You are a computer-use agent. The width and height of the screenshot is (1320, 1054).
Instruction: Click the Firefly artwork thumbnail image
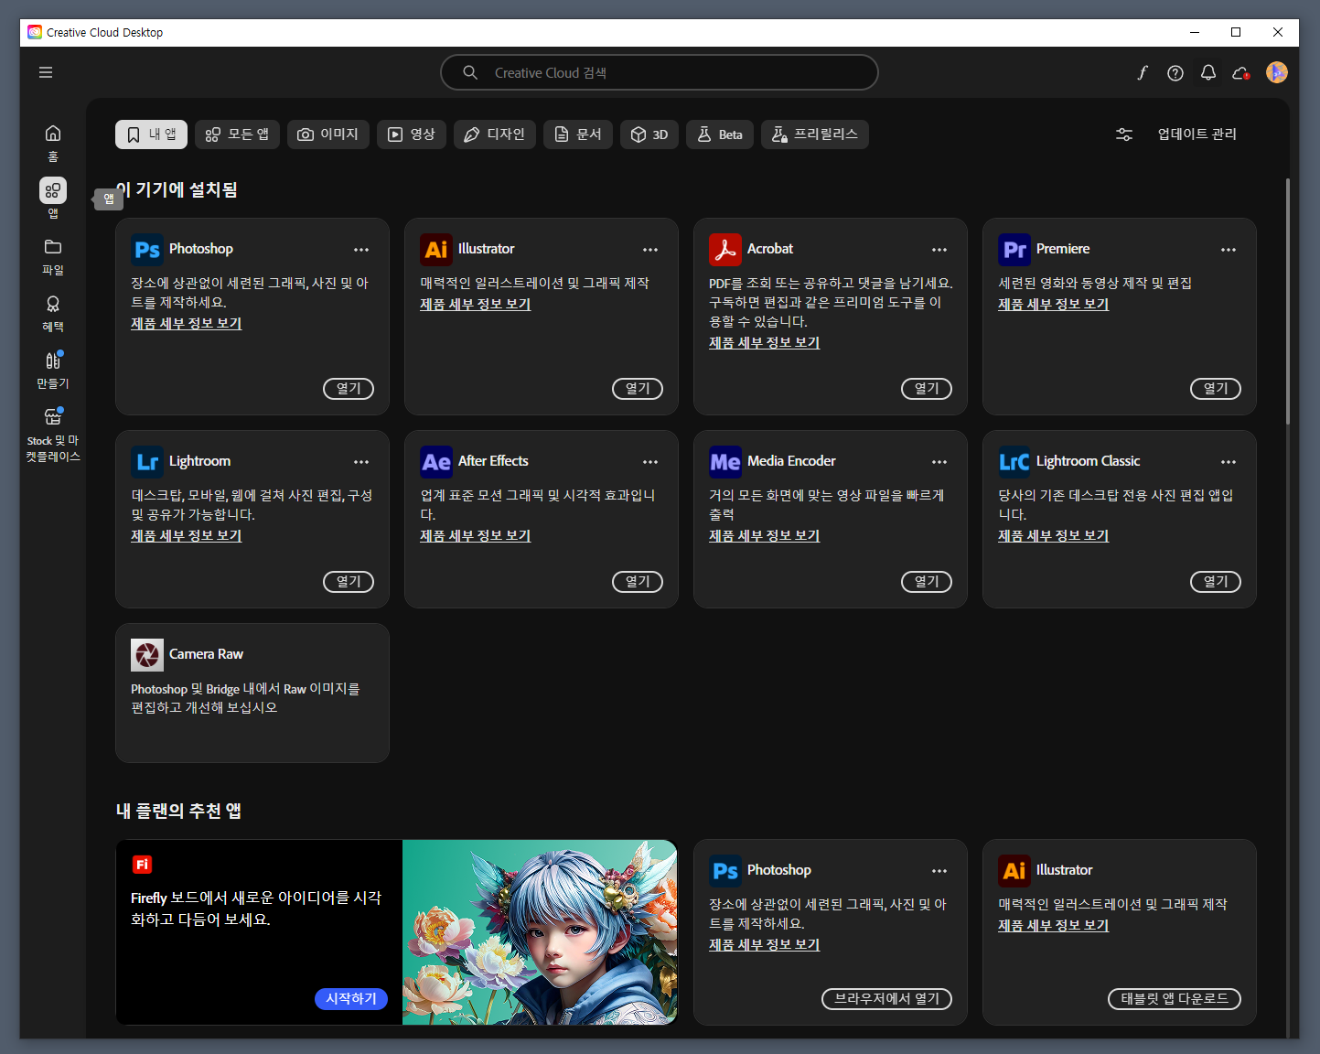(x=540, y=932)
